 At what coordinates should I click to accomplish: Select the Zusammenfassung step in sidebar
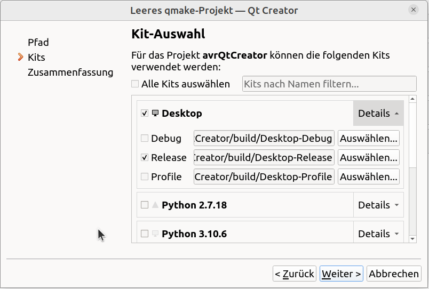coord(70,72)
